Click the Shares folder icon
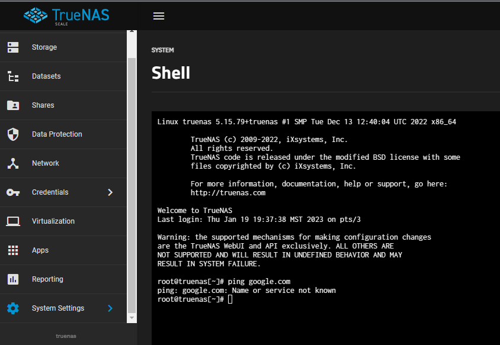 pyautogui.click(x=13, y=105)
